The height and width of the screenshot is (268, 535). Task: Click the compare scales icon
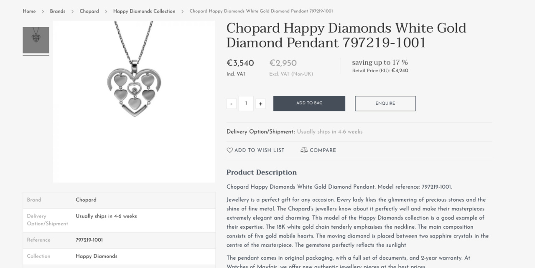304,150
